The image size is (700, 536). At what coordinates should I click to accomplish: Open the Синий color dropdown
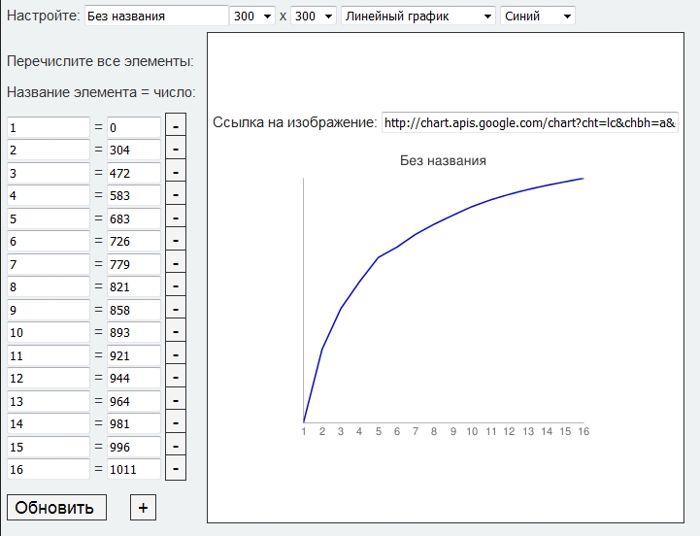coord(537,17)
